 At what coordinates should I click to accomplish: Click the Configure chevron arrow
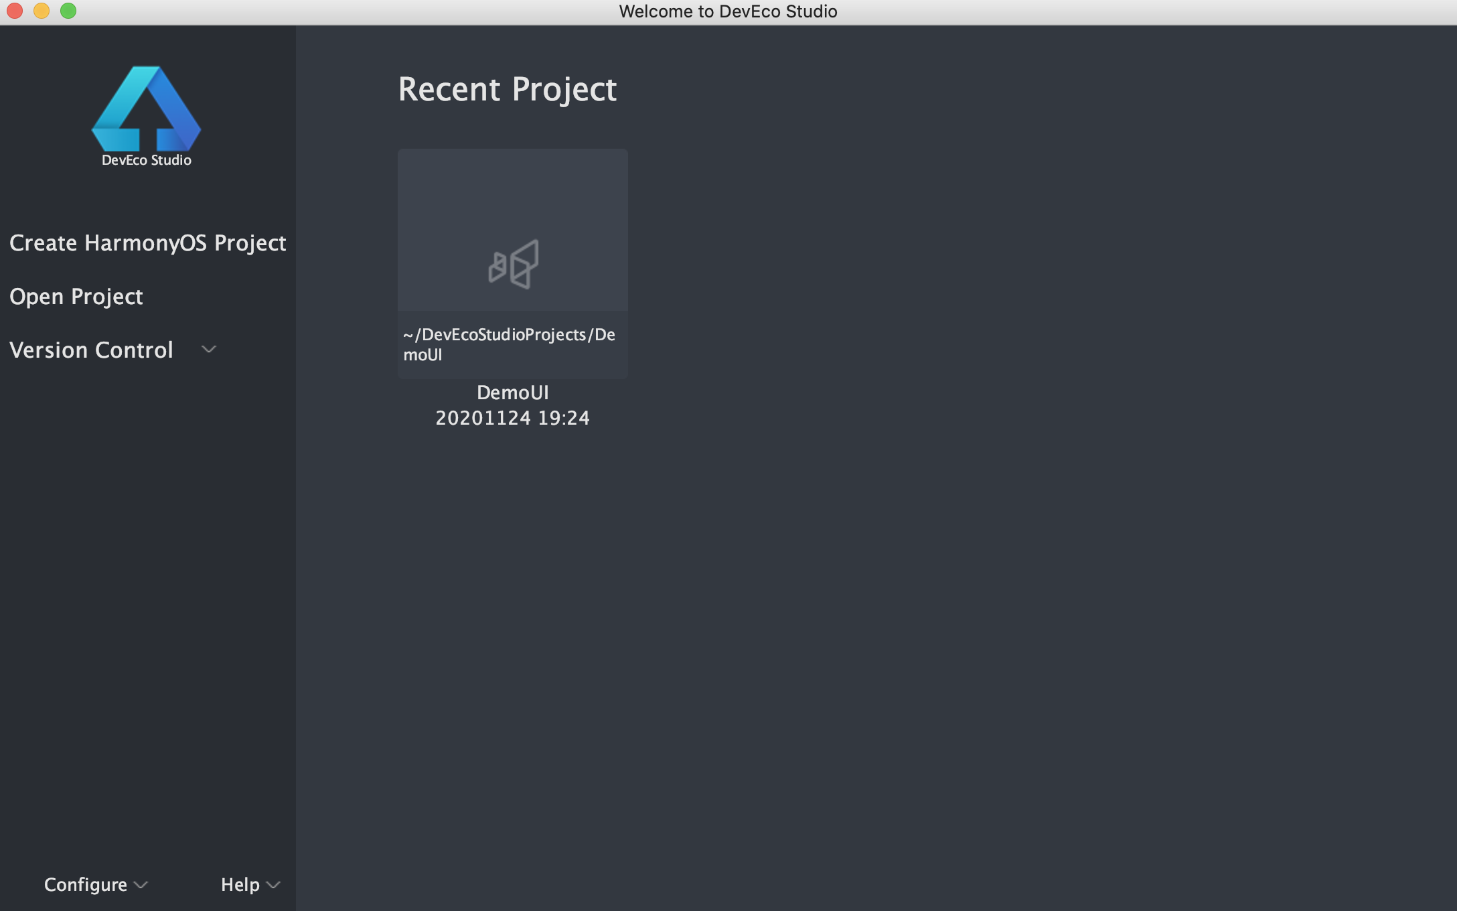point(141,886)
